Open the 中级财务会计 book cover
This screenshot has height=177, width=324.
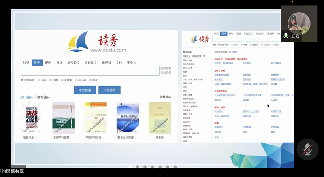96,118
